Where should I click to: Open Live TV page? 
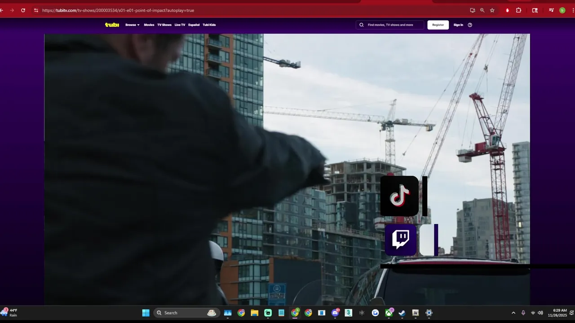coord(180,25)
